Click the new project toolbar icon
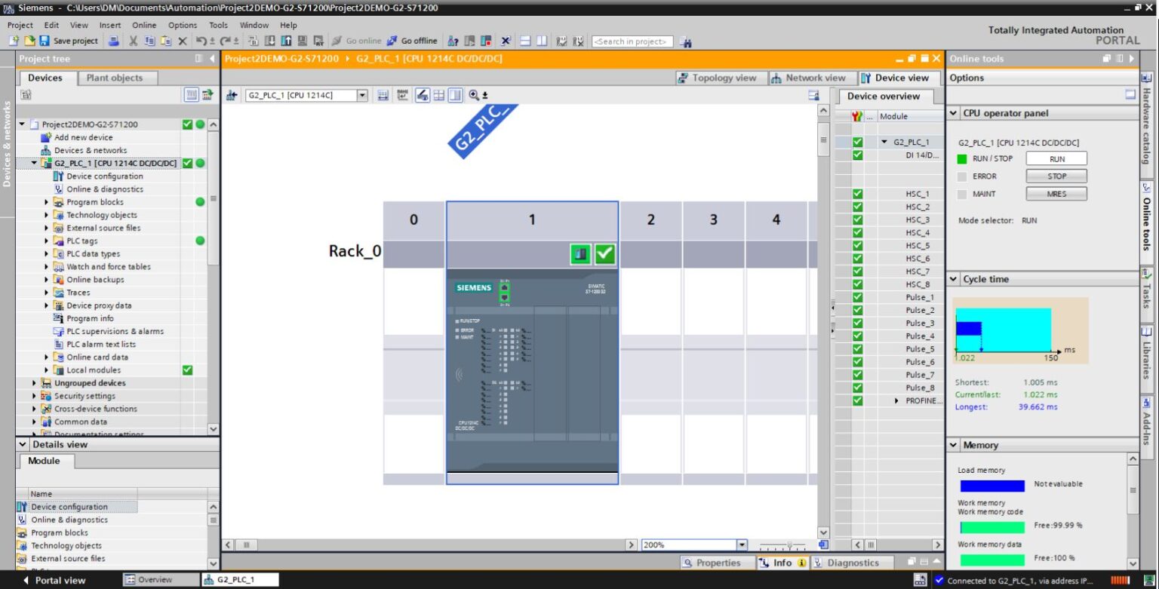 coord(15,41)
